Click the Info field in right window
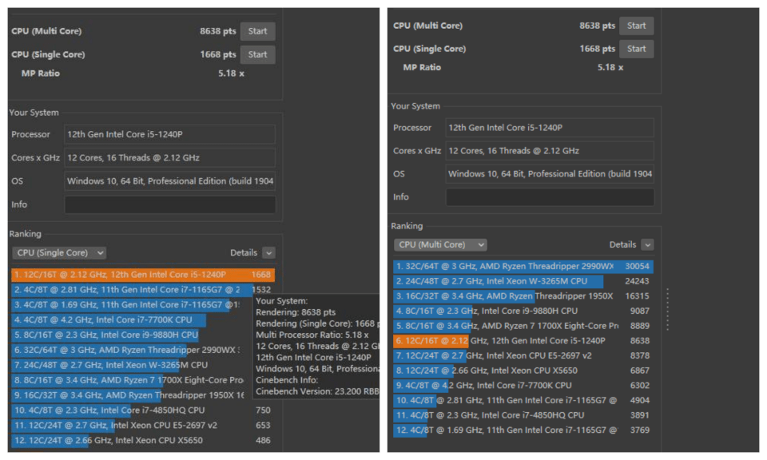The width and height of the screenshot is (767, 460). point(550,197)
